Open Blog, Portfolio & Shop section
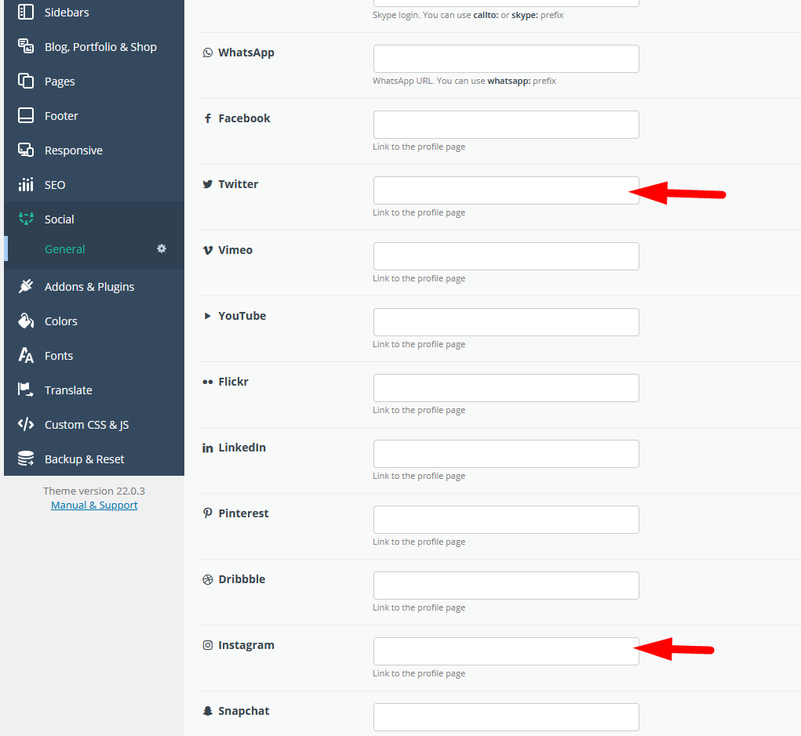The image size is (801, 736). (x=94, y=46)
